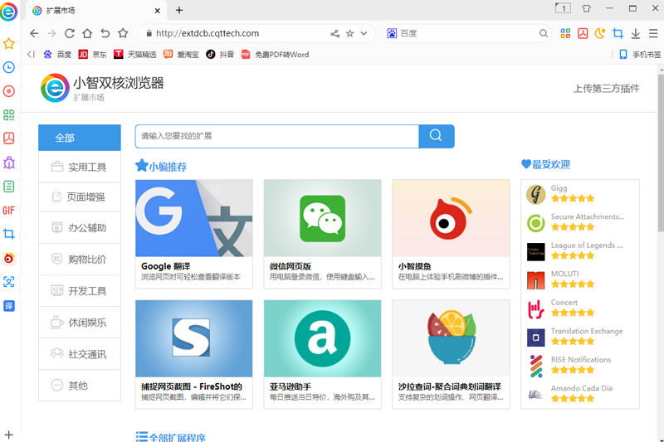The image size is (664, 442).
Task: Open the 京东 bookmark
Action: (93, 55)
